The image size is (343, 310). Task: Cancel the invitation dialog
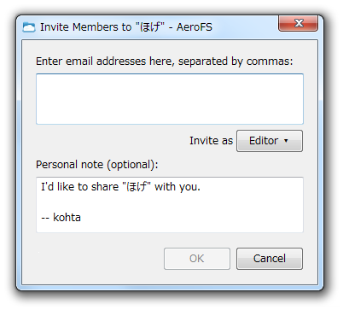(270, 259)
